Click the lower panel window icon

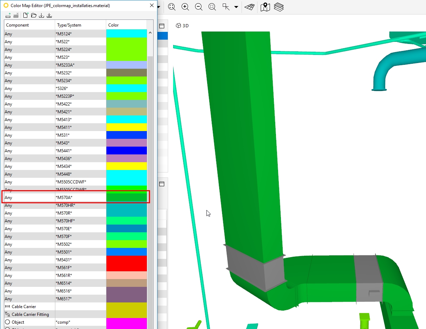pos(162,184)
